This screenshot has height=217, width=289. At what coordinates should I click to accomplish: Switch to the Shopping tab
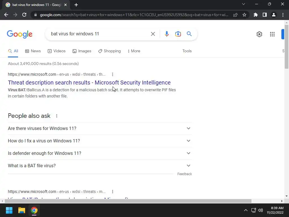[110, 51]
